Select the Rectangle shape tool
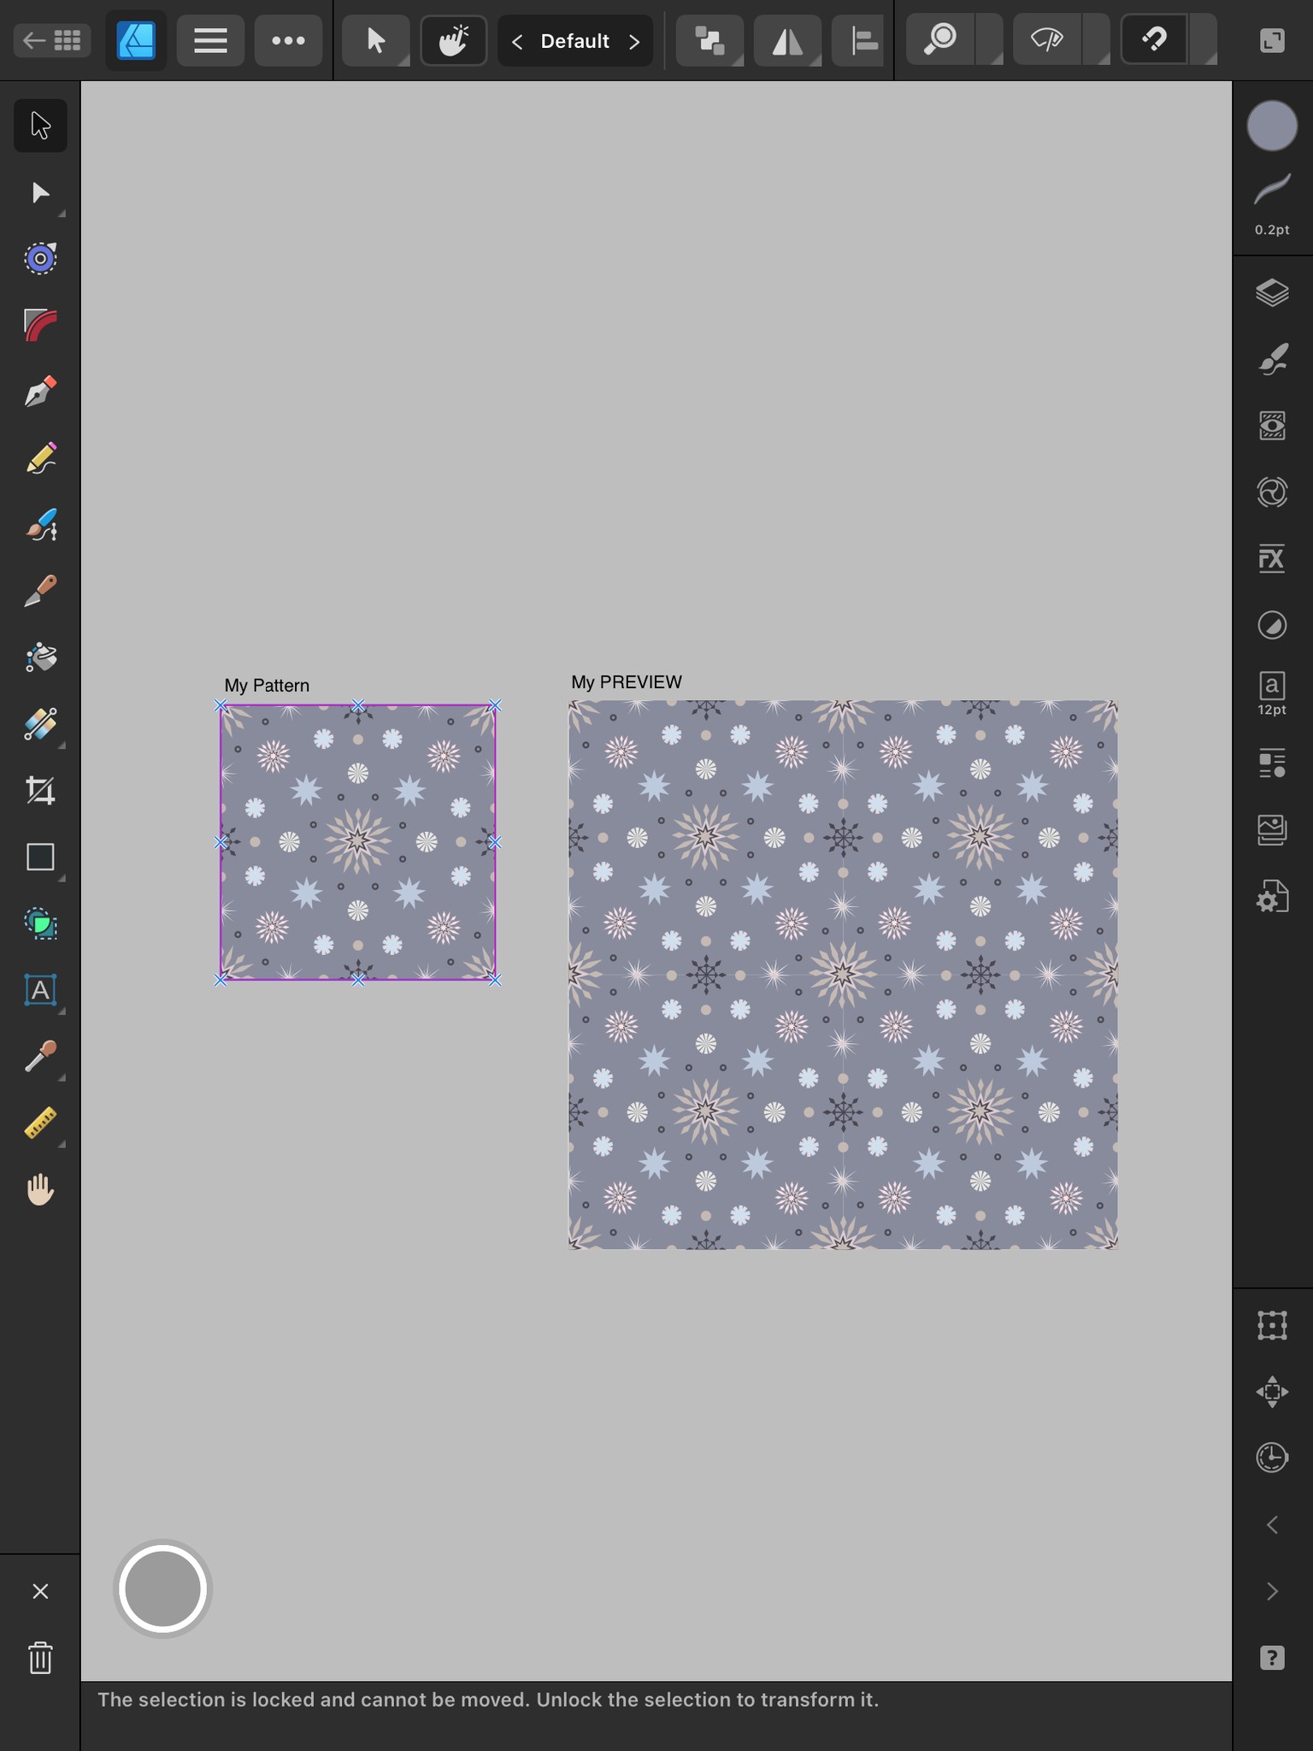 point(40,857)
